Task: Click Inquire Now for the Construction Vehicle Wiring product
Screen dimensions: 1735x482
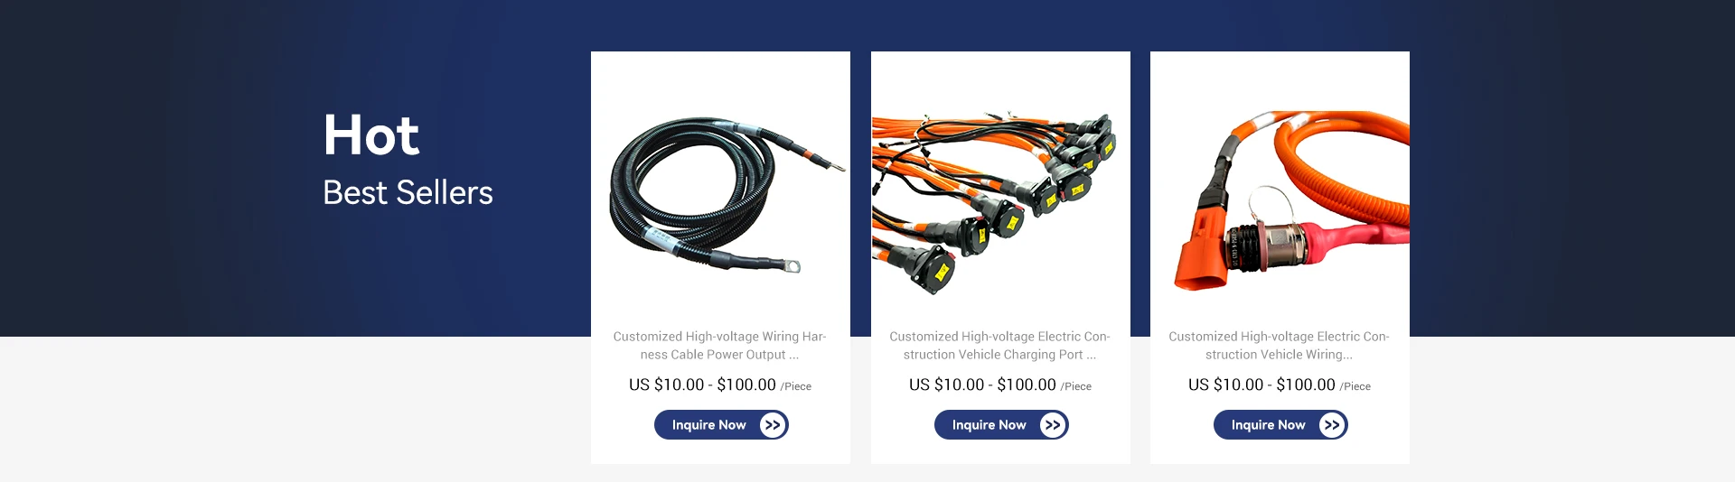Action: coord(1280,425)
